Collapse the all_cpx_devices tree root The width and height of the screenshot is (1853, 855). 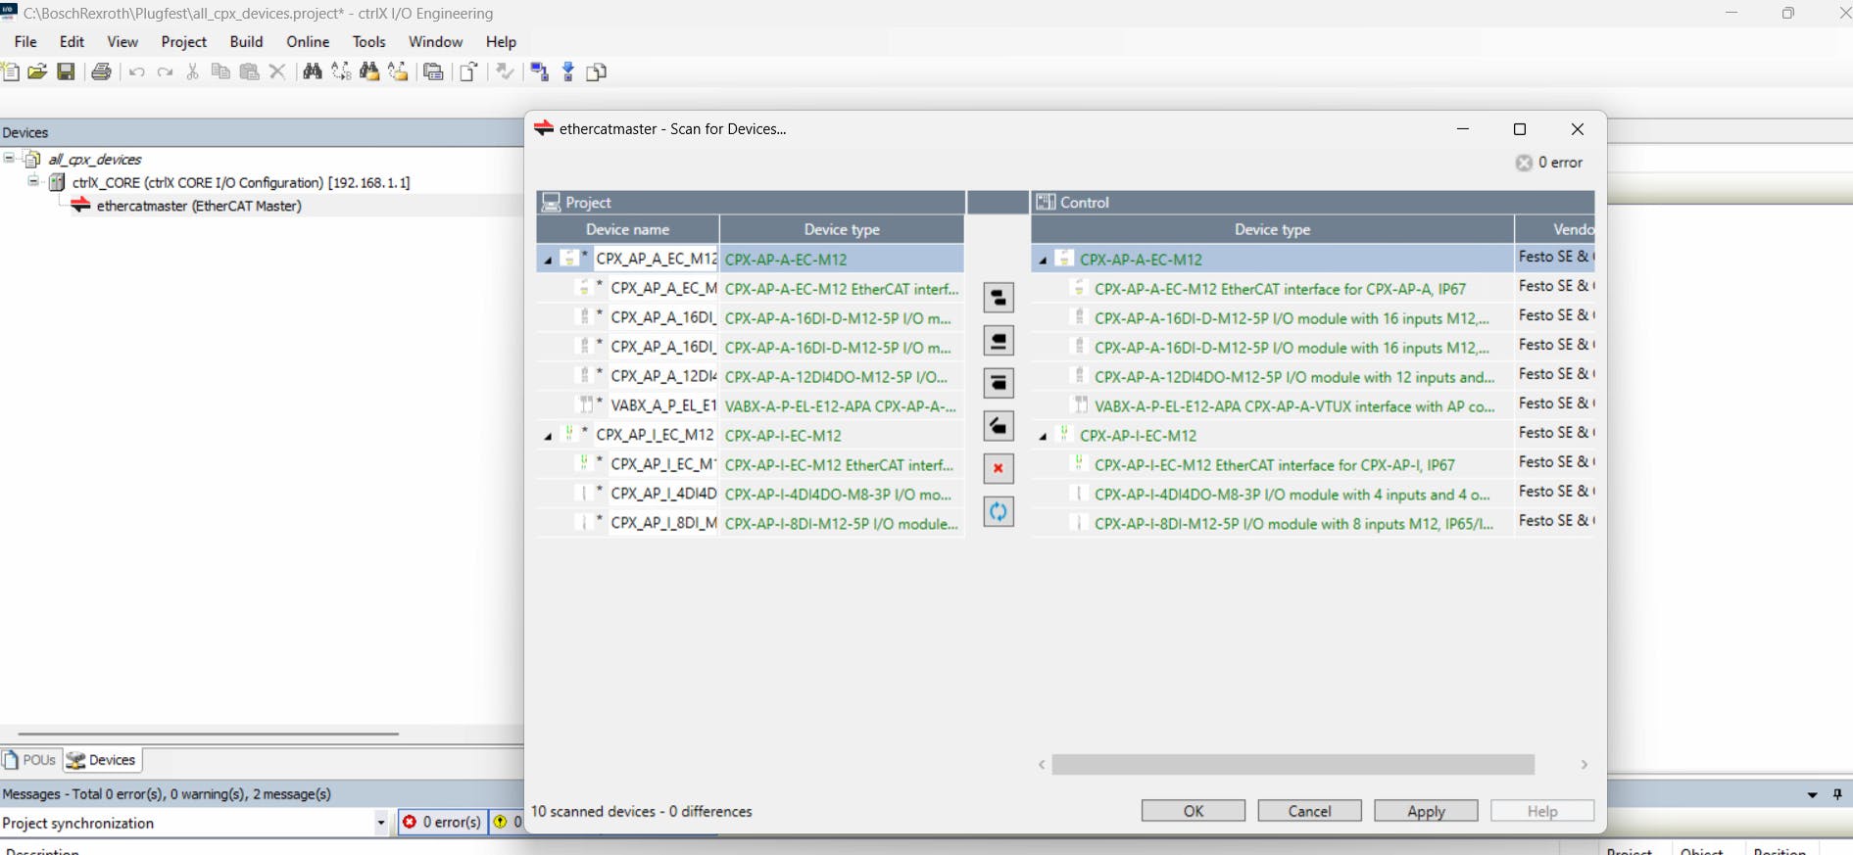point(9,158)
